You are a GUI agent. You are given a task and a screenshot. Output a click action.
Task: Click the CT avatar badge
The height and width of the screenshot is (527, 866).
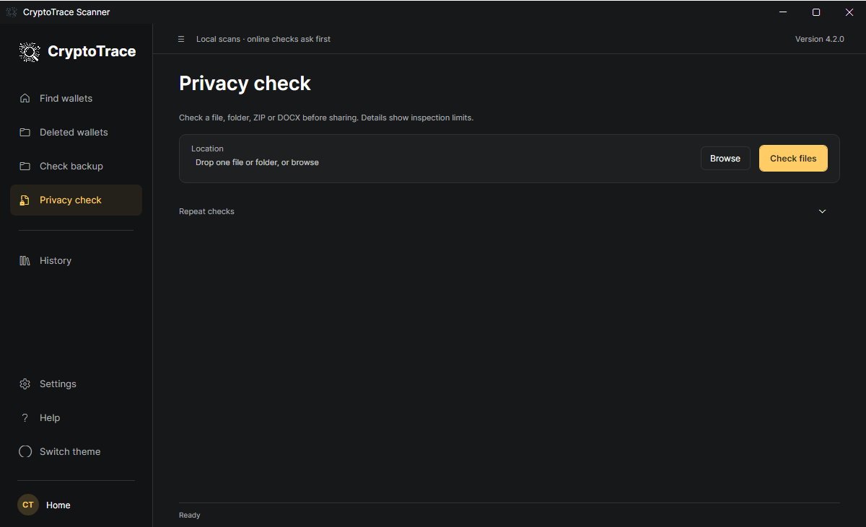click(x=28, y=505)
